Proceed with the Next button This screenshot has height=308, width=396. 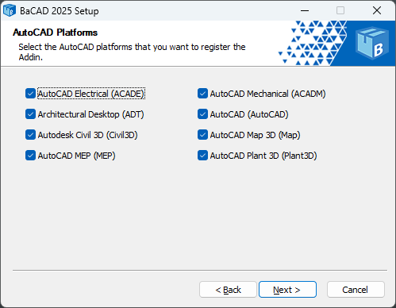click(x=287, y=290)
